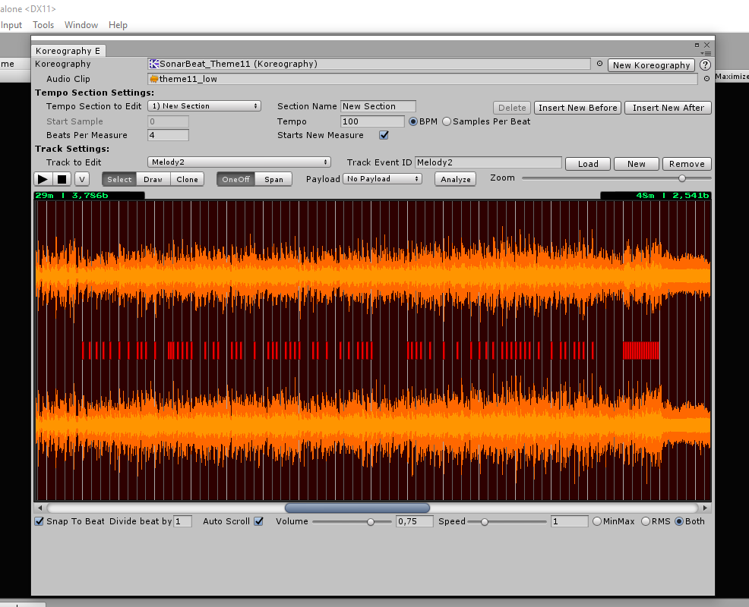
Task: Toggle the Starts New Measure checkbox
Action: (384, 135)
